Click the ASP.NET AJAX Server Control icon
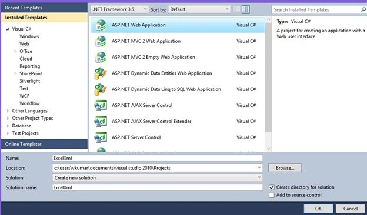367x215 pixels. click(x=101, y=106)
